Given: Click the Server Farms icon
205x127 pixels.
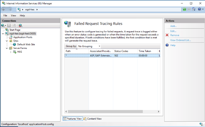Looking at the screenshot, I should tap(11, 48).
